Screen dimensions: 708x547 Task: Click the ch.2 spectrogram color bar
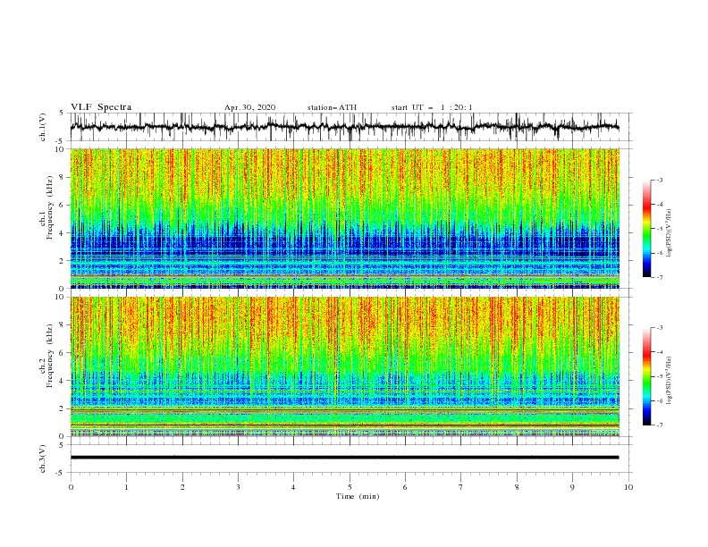click(646, 376)
